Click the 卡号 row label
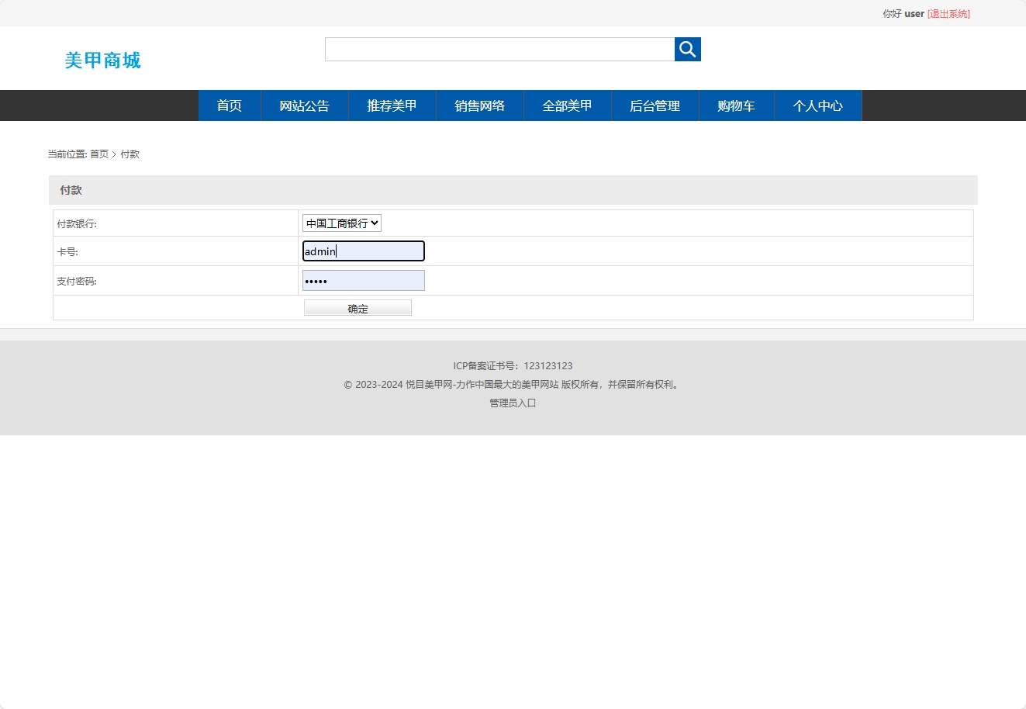 click(67, 252)
